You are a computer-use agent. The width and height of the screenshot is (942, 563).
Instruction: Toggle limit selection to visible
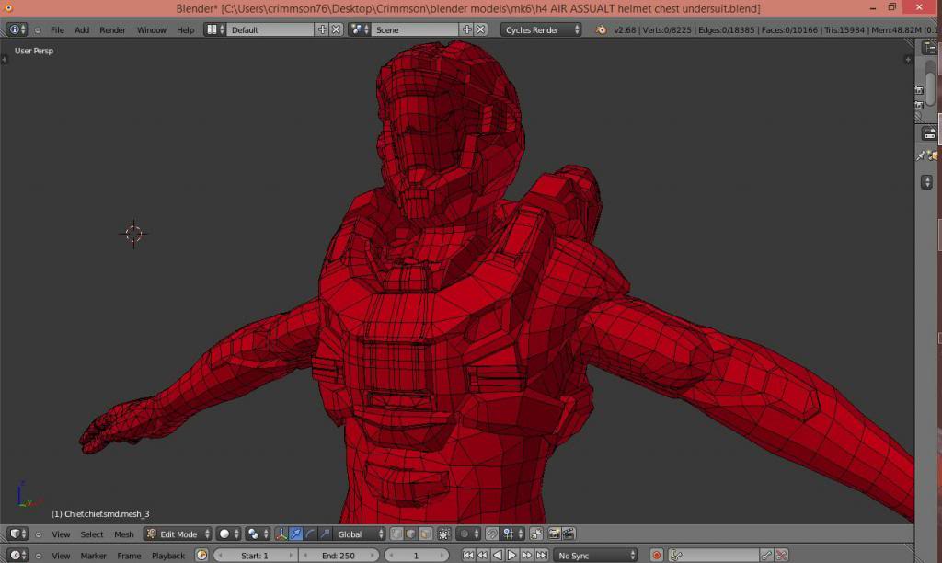(444, 534)
